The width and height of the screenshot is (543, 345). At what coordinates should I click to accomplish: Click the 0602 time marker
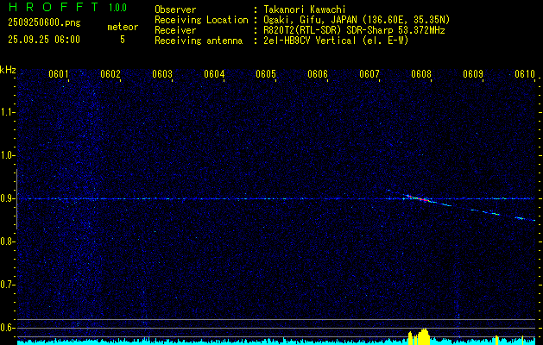[110, 74]
